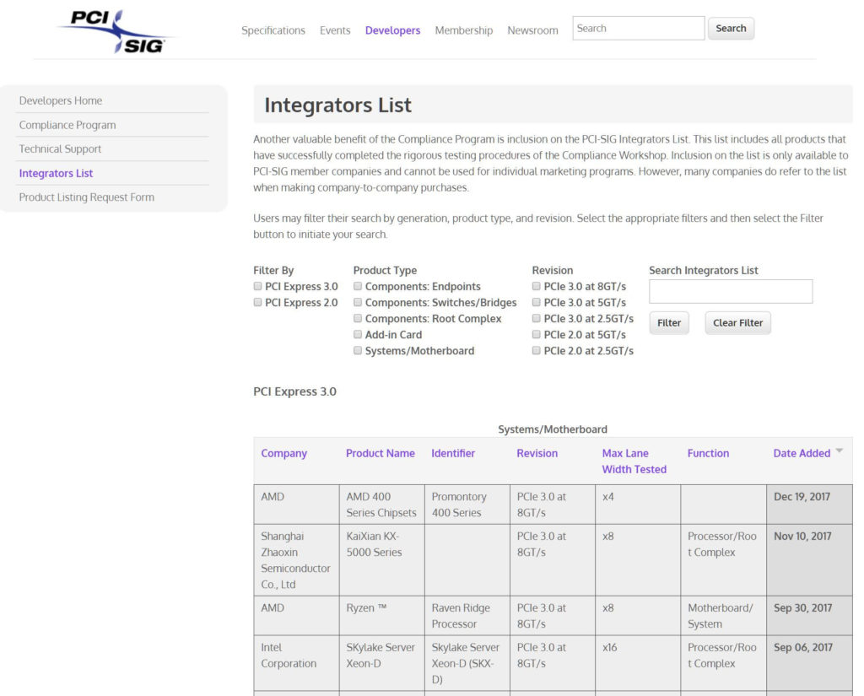Open Compliance Program in the sidebar
864x696 pixels.
coord(67,125)
